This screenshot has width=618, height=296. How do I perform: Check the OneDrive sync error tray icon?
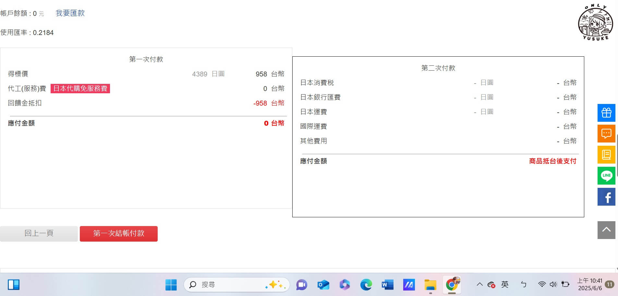pos(491,285)
